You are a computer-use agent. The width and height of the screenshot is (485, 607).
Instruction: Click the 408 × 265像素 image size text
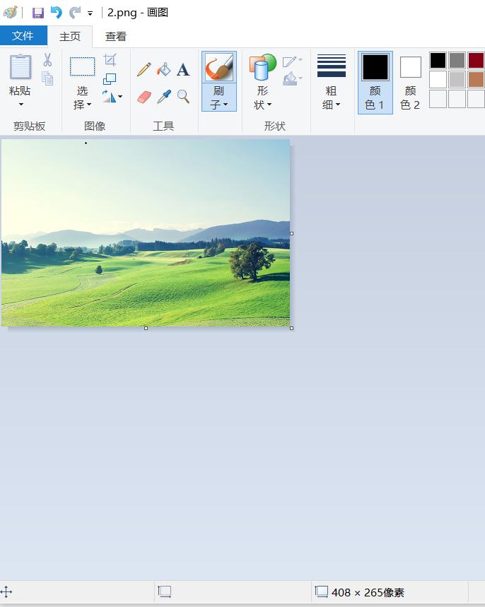click(x=368, y=592)
